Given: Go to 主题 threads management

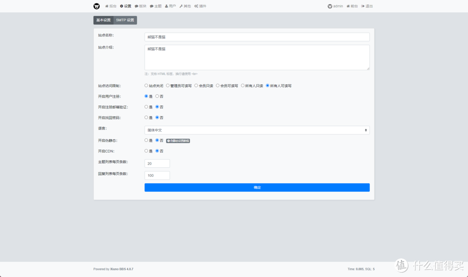Looking at the screenshot, I should pyautogui.click(x=156, y=6).
